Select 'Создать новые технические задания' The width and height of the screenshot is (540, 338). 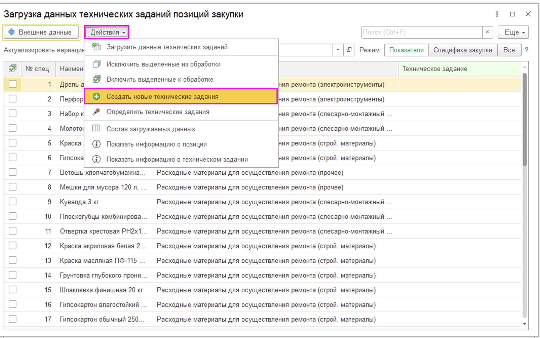tap(181, 96)
